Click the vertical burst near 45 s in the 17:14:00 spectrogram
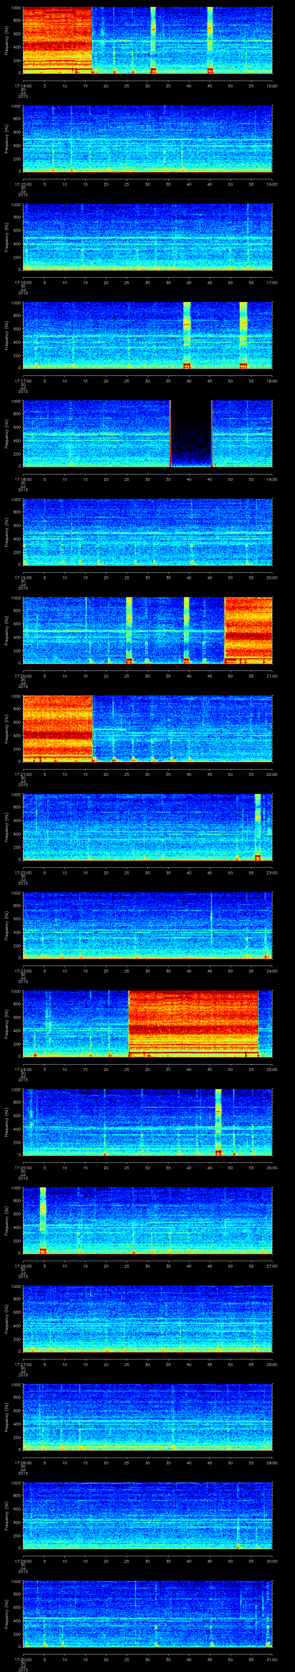 coord(210,40)
